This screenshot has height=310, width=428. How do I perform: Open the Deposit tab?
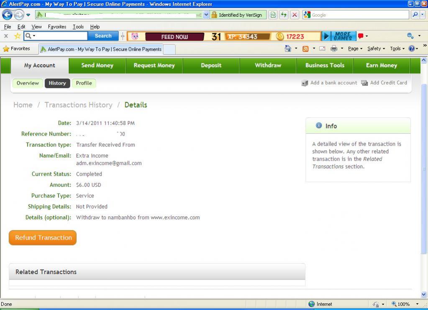point(211,66)
